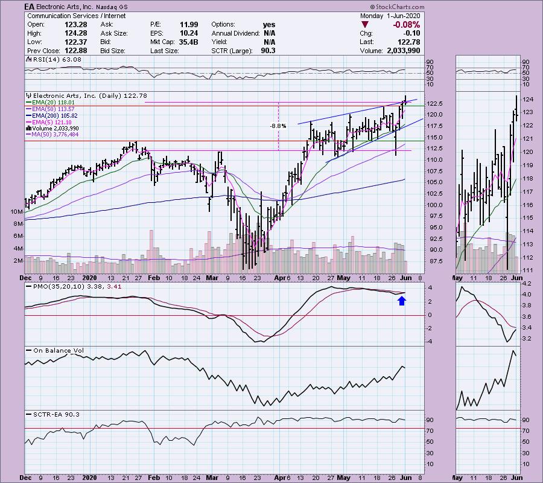Image resolution: width=543 pixels, height=483 pixels.
Task: Click the Communication Services / Internet label
Action: click(76, 16)
